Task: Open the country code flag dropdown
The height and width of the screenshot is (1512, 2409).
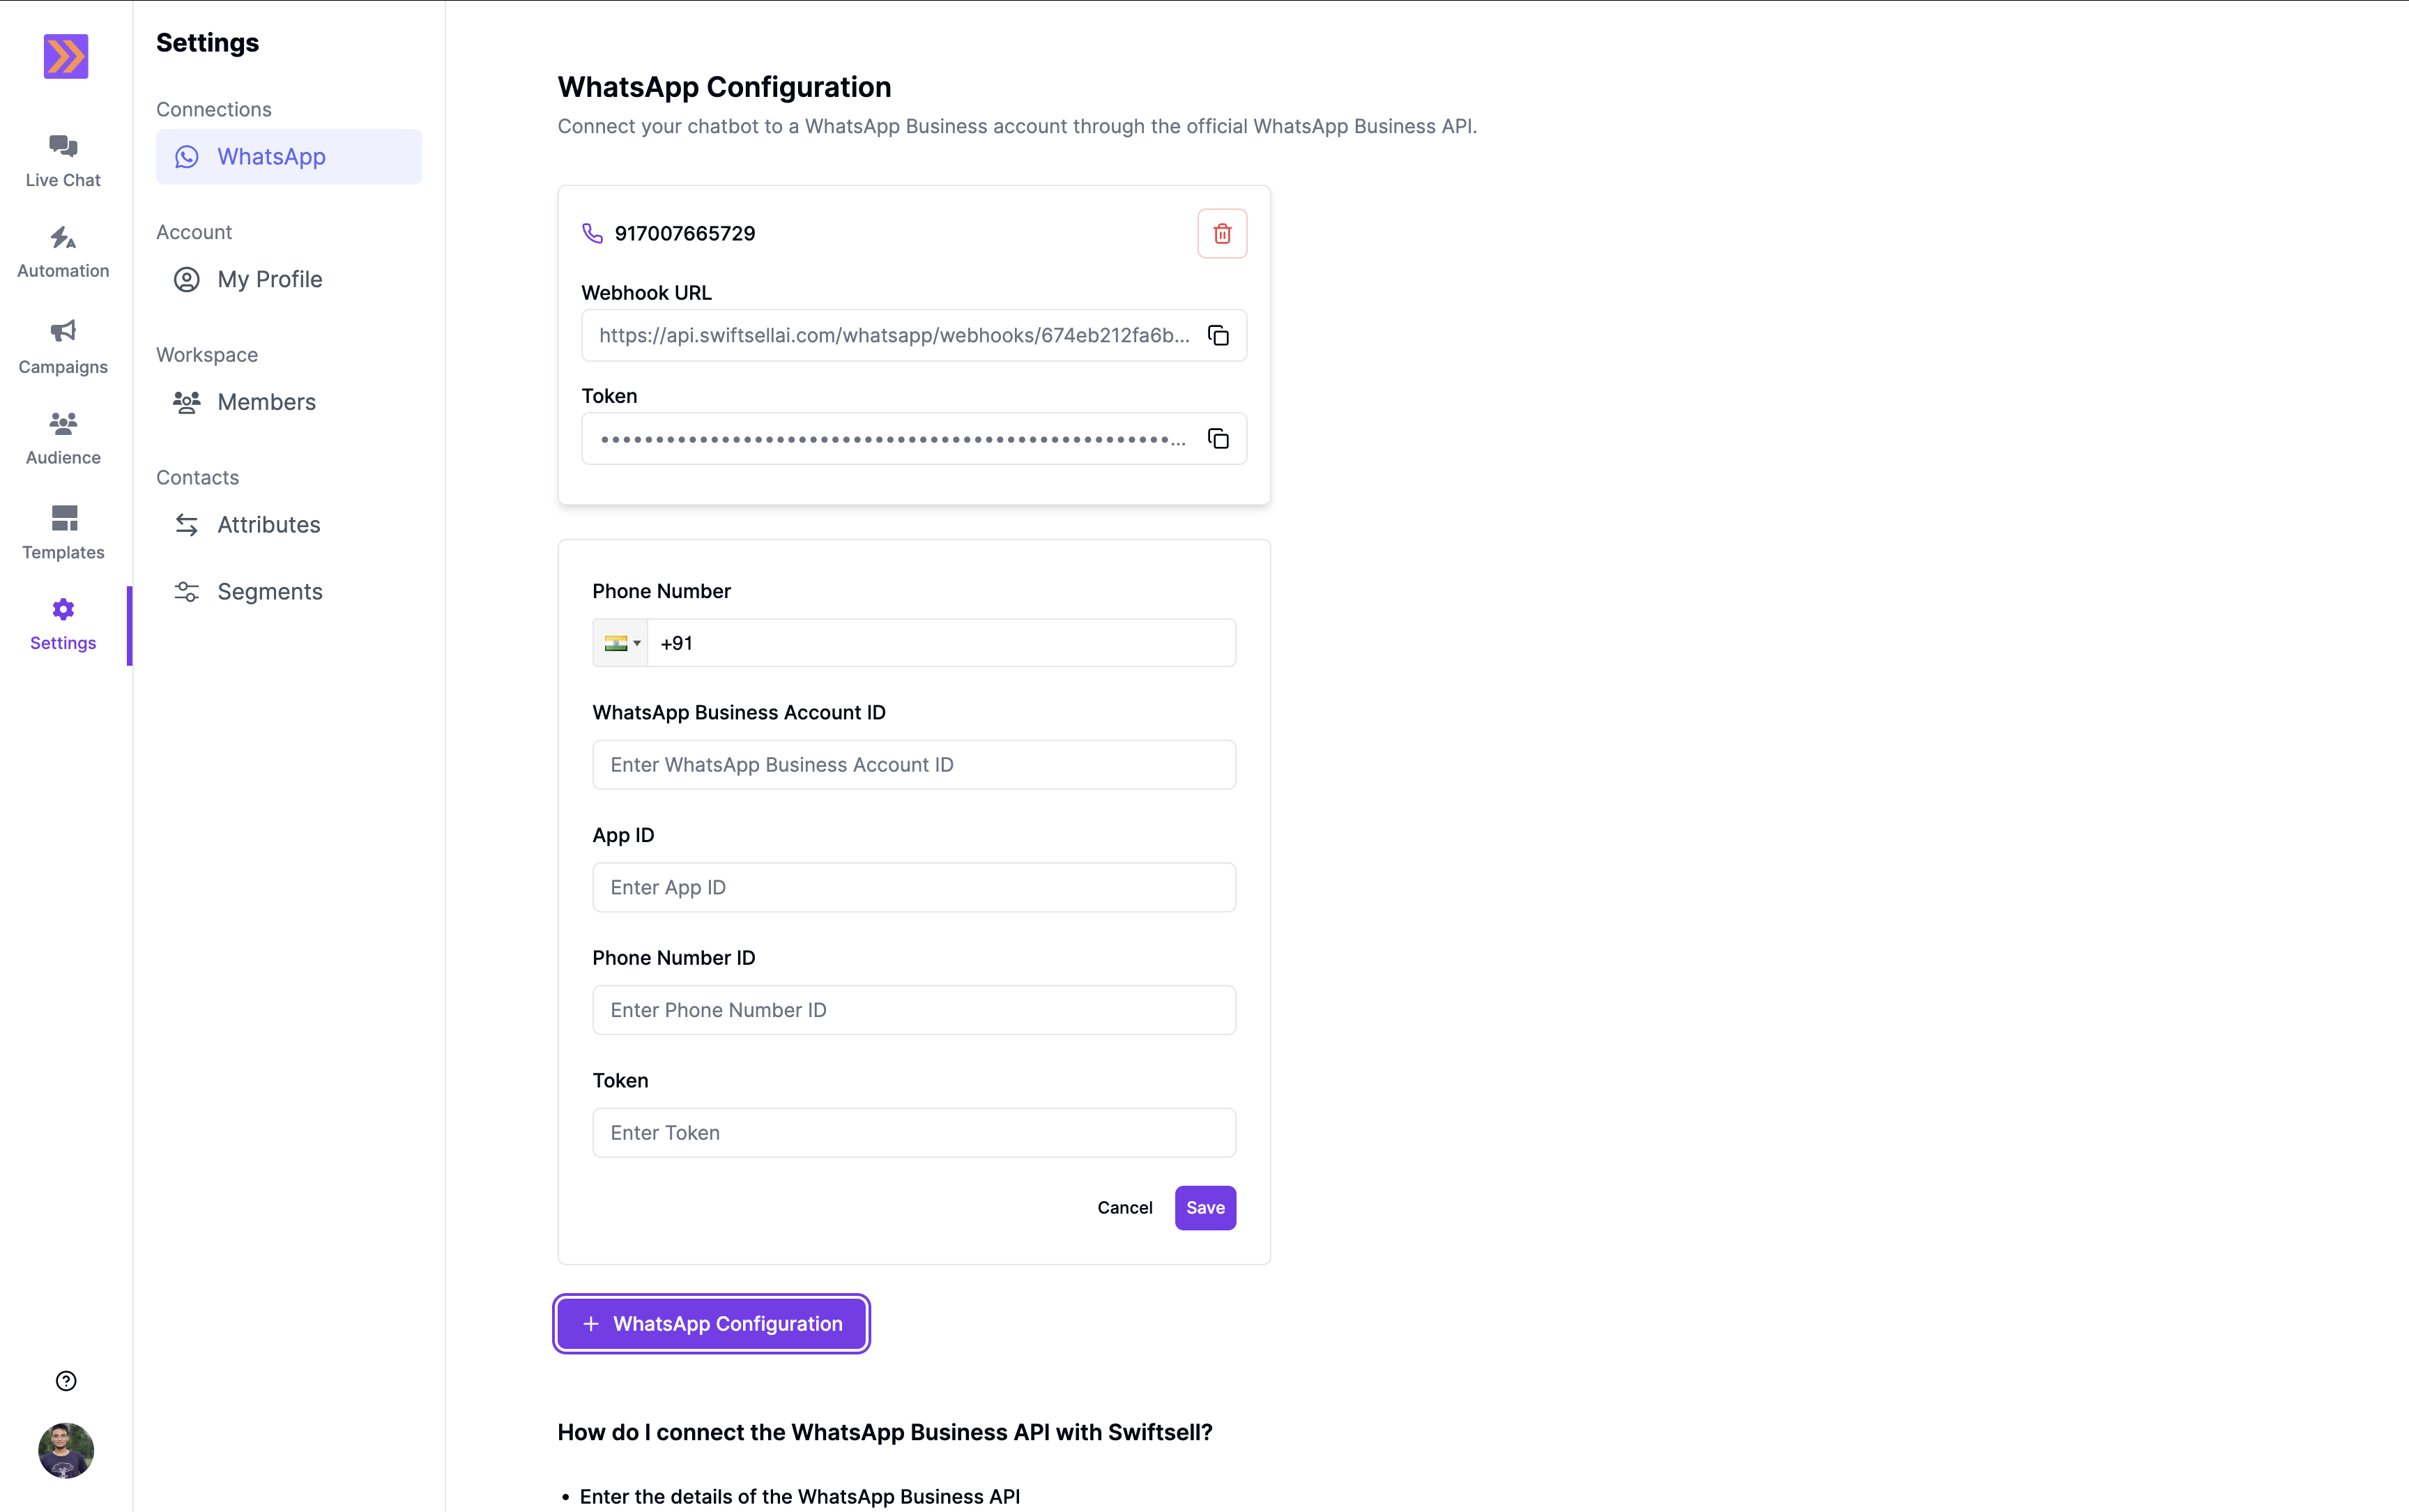Action: coord(620,643)
